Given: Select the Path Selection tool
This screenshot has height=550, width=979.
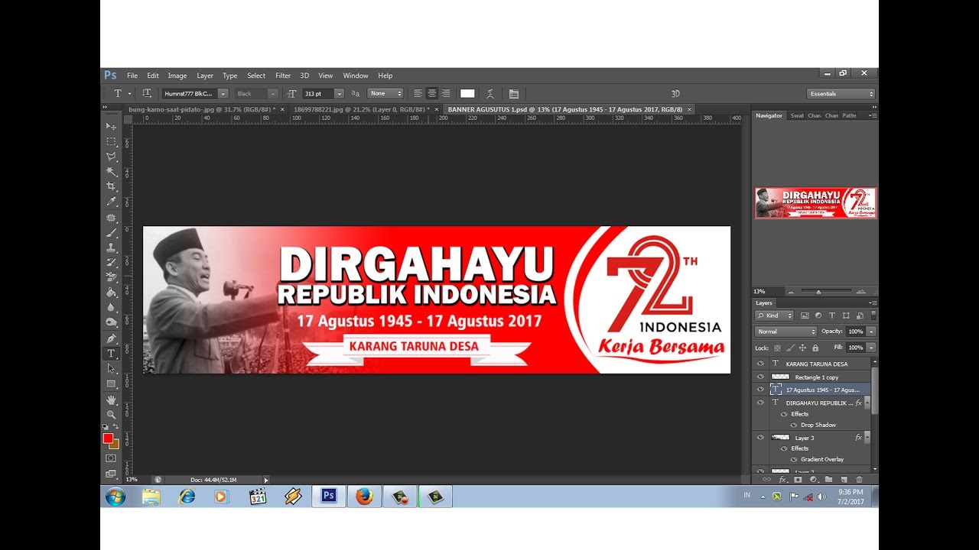Looking at the screenshot, I should pos(111,368).
